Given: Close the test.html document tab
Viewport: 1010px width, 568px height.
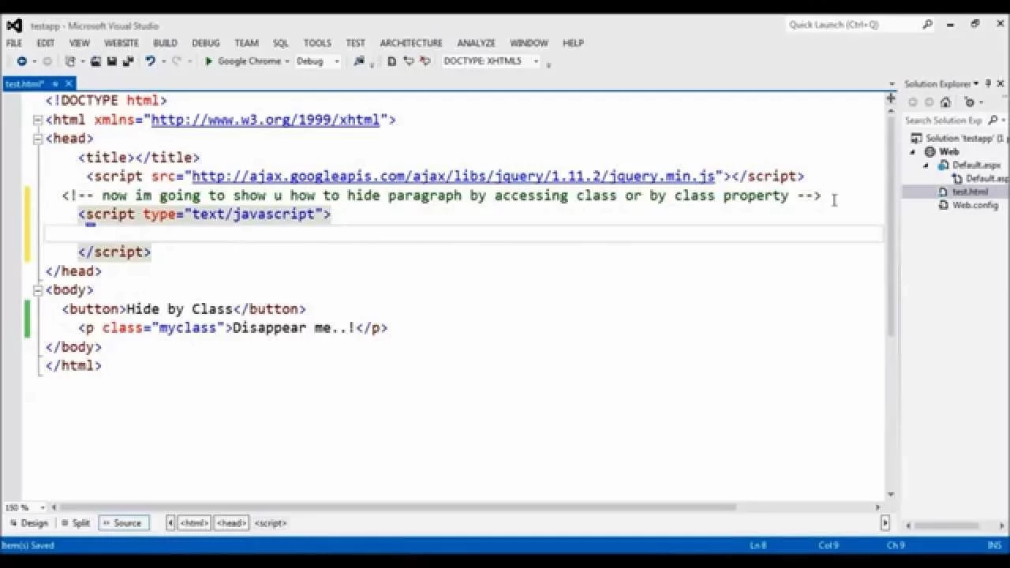Looking at the screenshot, I should coord(69,84).
